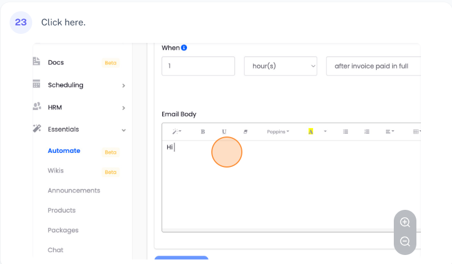Viewport: 452px width, 264px height.
Task: Open the Products page link
Action: point(62,210)
